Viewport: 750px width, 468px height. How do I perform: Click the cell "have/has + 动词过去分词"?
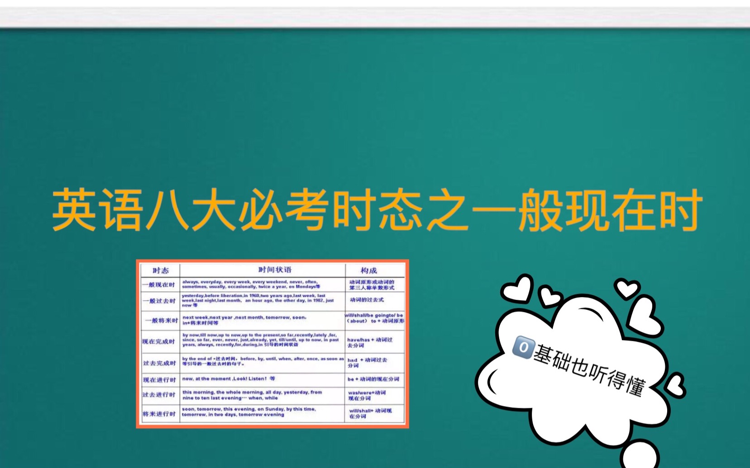375,341
